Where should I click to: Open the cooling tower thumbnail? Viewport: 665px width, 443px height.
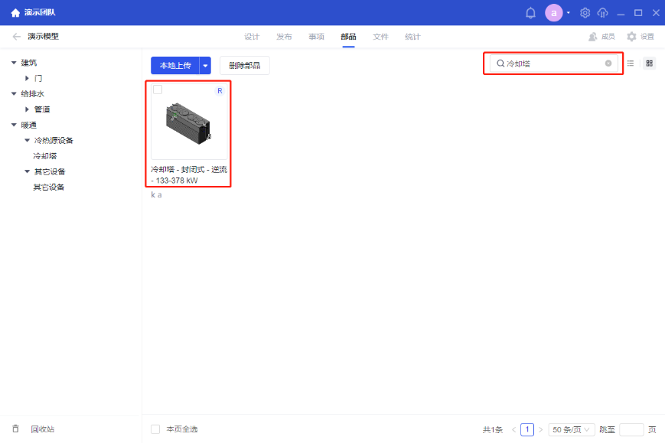[x=188, y=124]
